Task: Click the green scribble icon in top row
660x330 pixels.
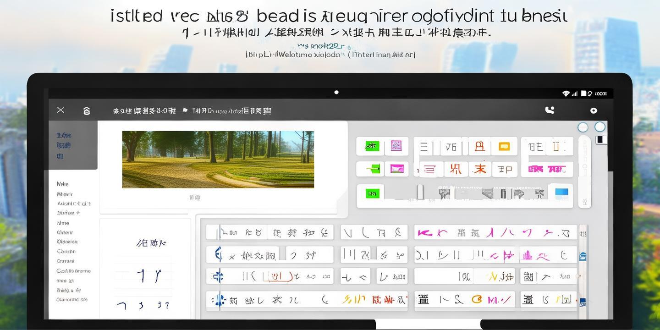Action: coord(371,146)
